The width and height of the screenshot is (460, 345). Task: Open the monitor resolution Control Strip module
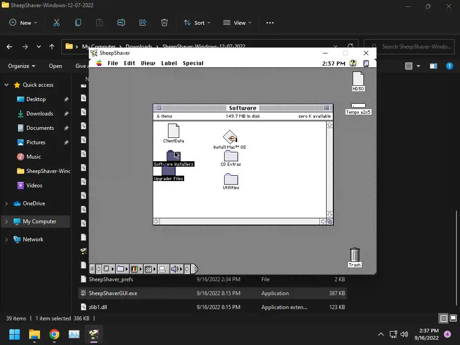150,269
